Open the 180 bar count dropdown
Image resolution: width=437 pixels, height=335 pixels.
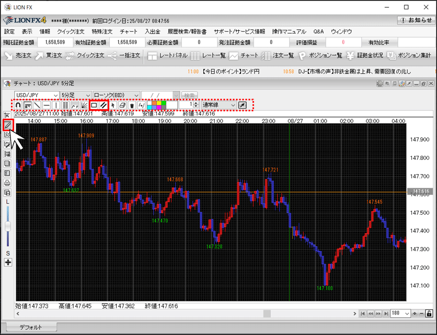coord(400,313)
